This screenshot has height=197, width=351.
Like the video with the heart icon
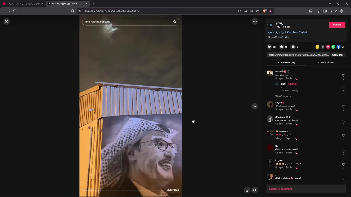[270, 47]
